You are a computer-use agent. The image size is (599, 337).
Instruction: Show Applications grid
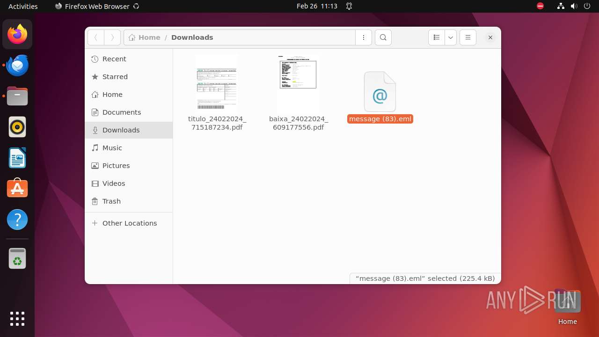pyautogui.click(x=17, y=319)
